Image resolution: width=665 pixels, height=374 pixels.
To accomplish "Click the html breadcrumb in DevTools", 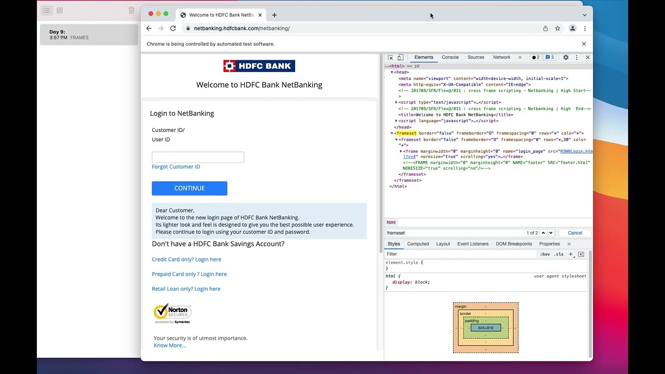I will tap(391, 222).
